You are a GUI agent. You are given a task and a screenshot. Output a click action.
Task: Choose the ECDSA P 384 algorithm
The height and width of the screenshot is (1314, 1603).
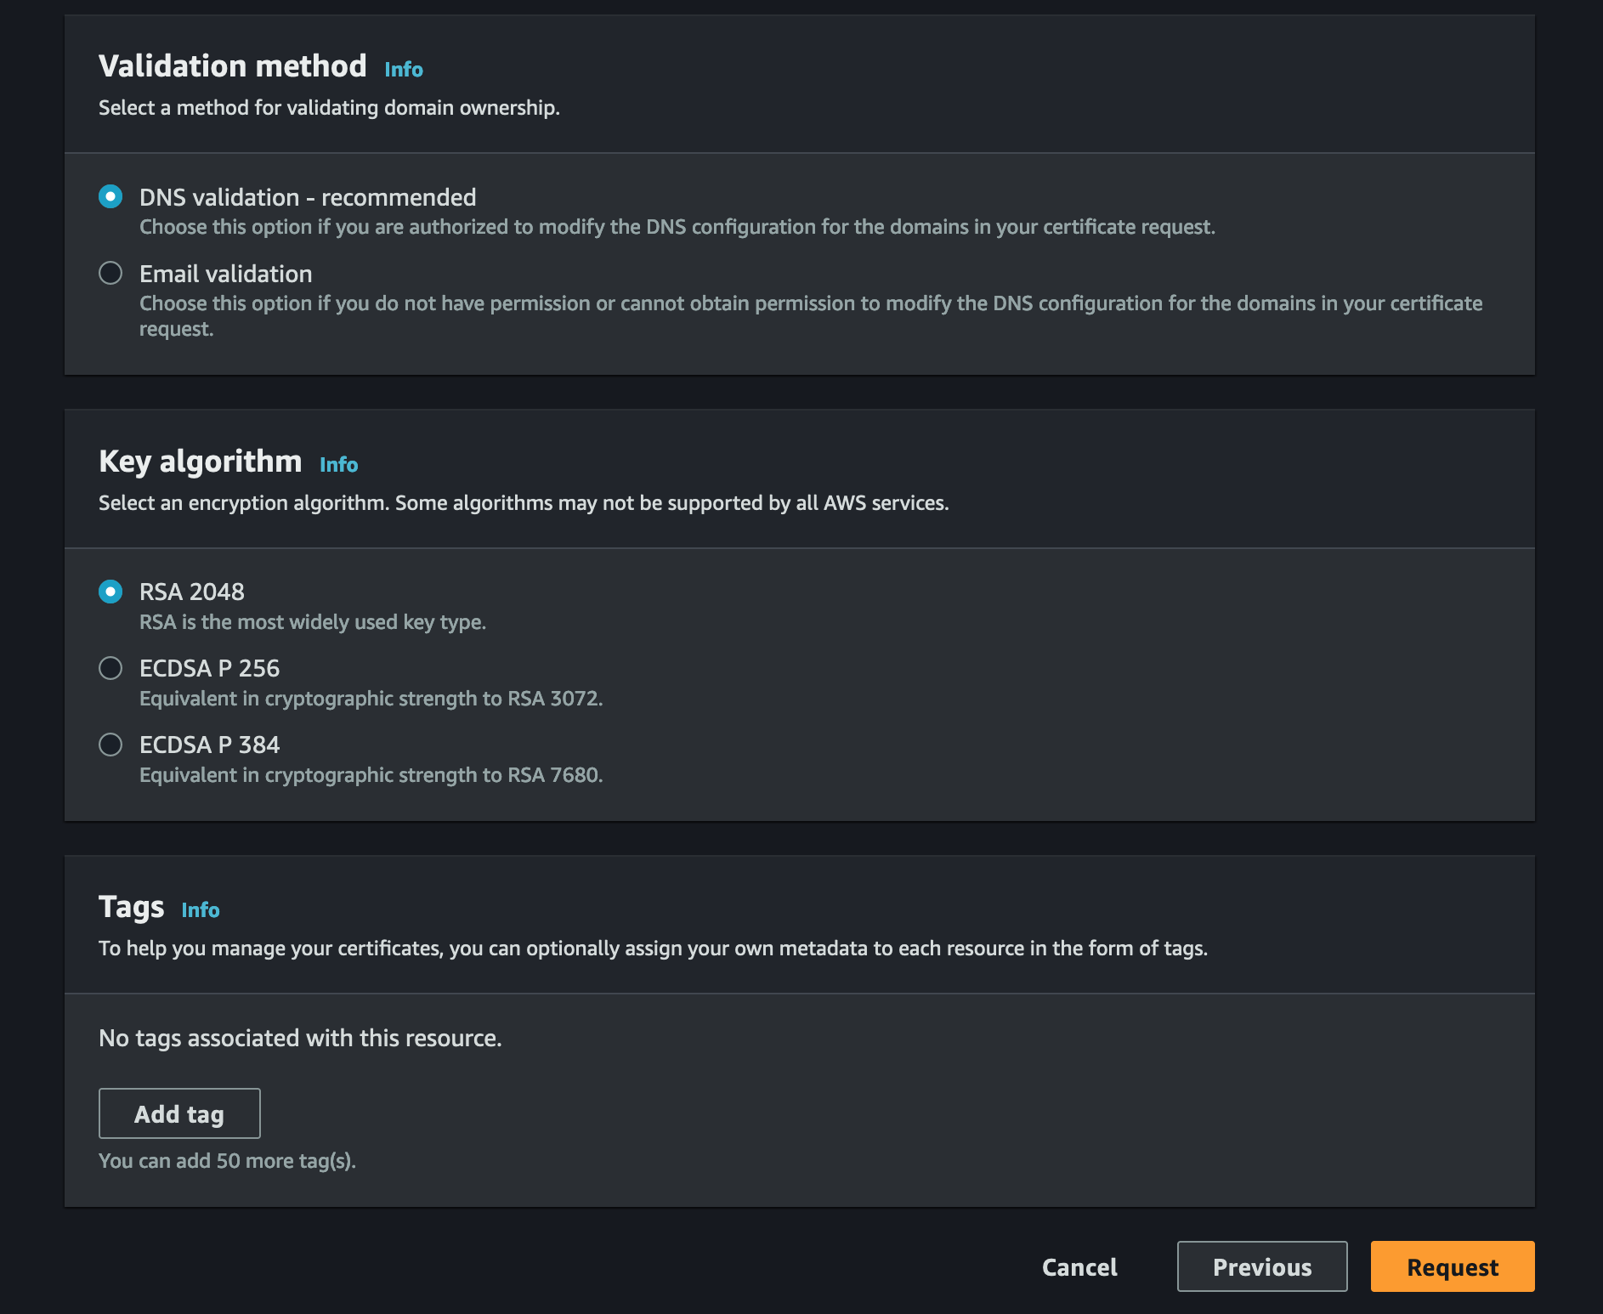[x=110, y=745]
